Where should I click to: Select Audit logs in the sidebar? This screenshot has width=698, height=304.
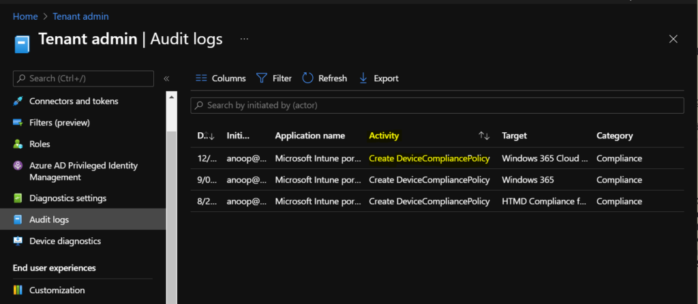pyautogui.click(x=82, y=219)
